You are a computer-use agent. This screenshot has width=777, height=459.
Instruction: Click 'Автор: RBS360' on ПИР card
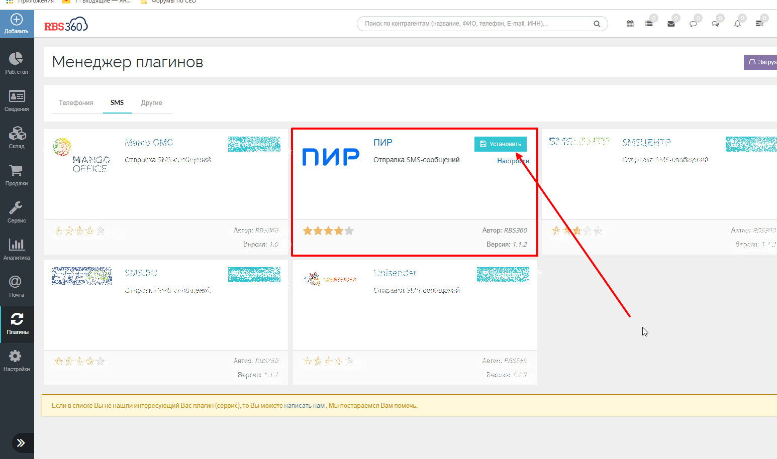pyautogui.click(x=505, y=230)
